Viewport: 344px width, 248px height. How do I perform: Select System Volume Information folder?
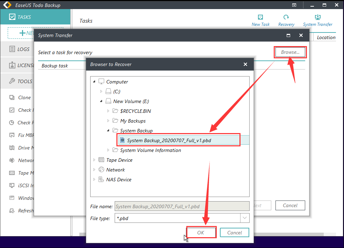150,150
